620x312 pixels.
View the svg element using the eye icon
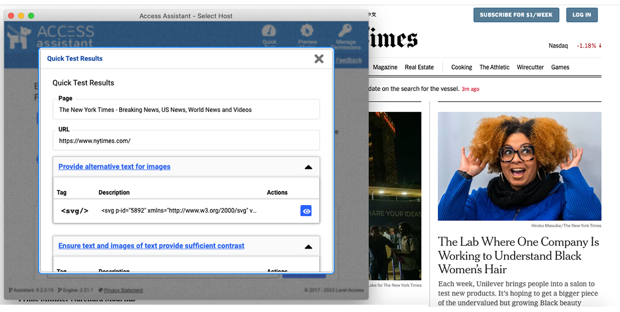pyautogui.click(x=306, y=210)
